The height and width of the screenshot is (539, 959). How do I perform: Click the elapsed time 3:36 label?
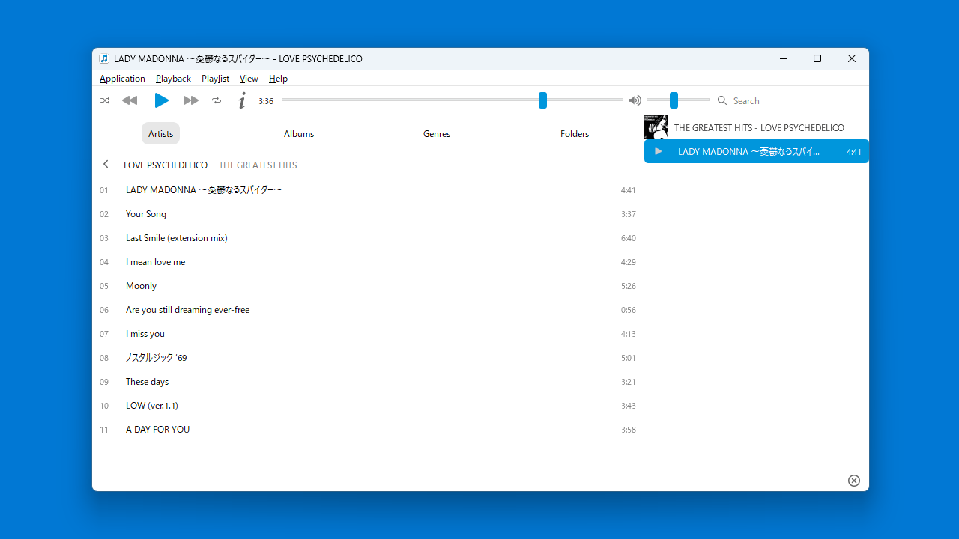coord(266,101)
